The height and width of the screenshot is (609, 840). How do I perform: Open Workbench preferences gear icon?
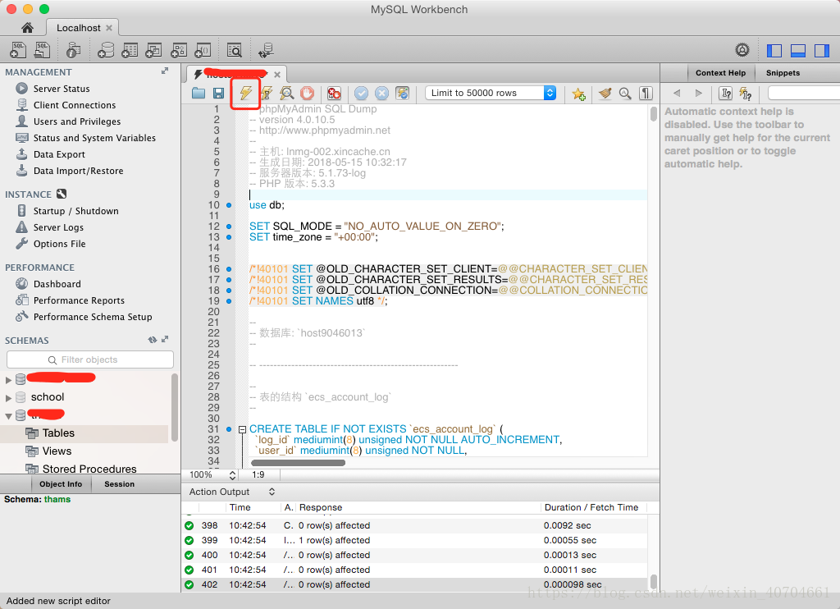point(742,50)
